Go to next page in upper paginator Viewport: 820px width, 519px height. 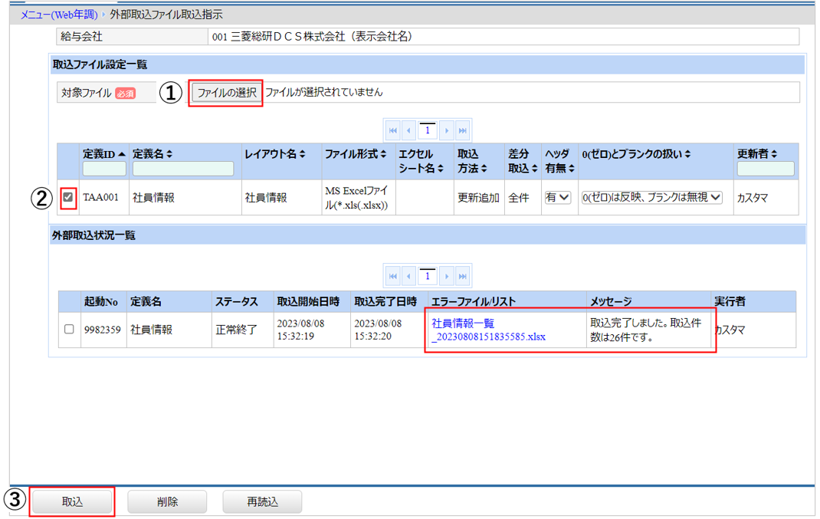pos(447,130)
